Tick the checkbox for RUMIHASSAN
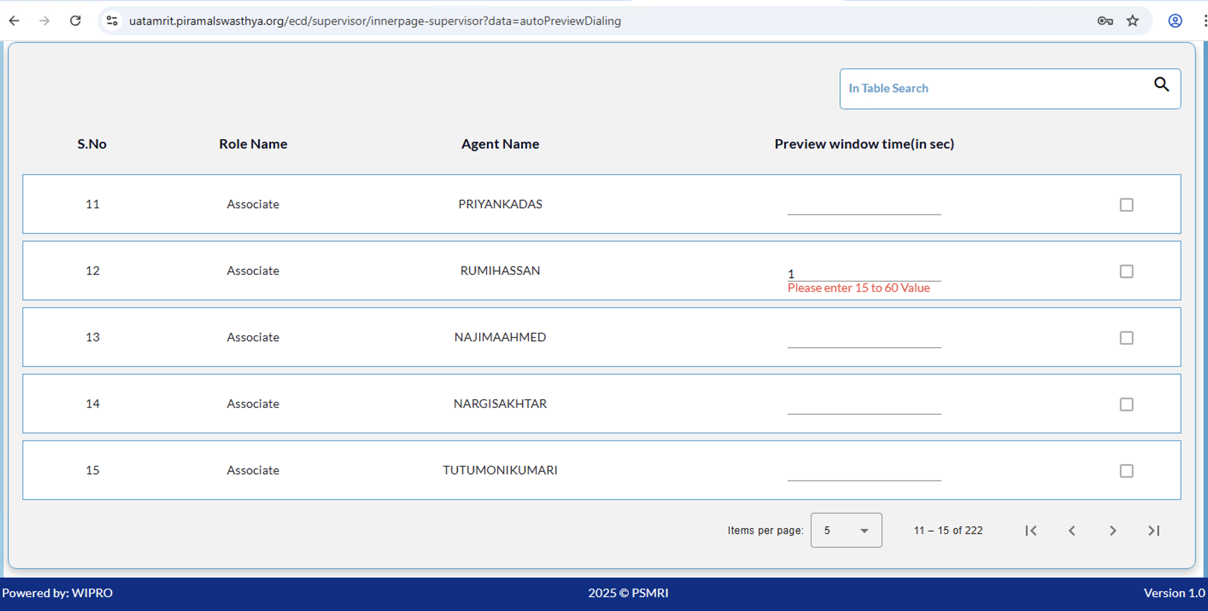This screenshot has width=1208, height=611. pos(1126,271)
